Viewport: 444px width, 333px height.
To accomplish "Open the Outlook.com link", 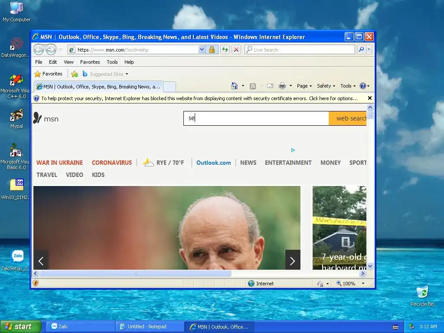I will 213,163.
